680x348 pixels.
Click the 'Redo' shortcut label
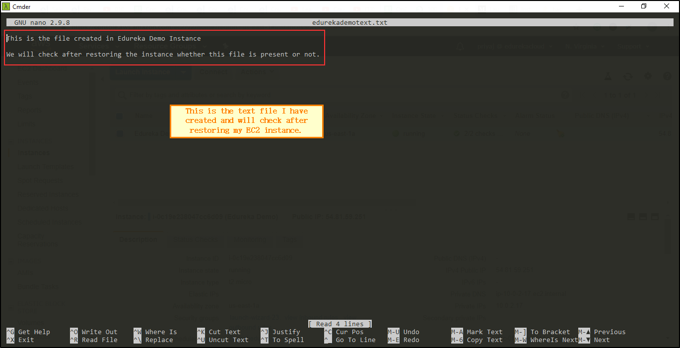point(411,340)
